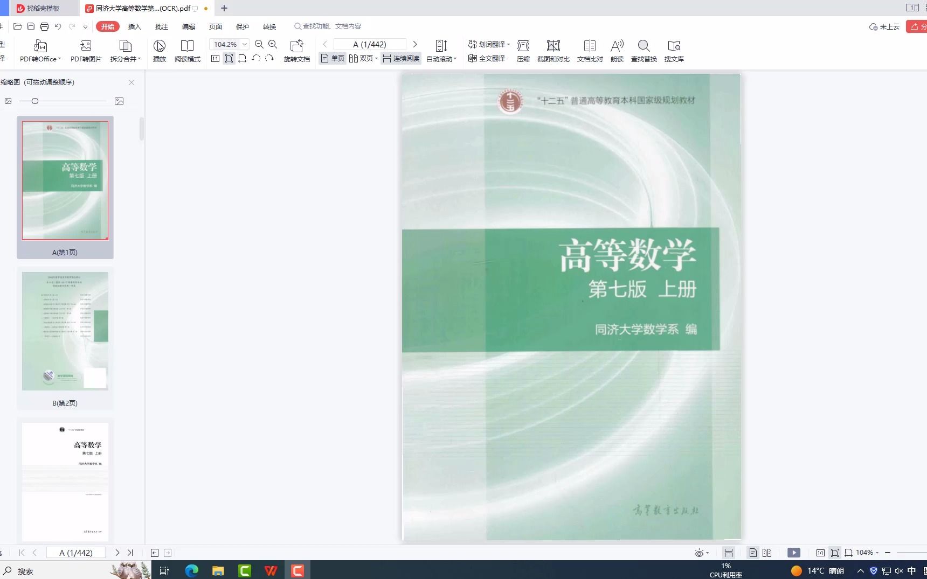Open the 转换 ribbon tab
Screen dimensions: 927x579
tap(269, 26)
